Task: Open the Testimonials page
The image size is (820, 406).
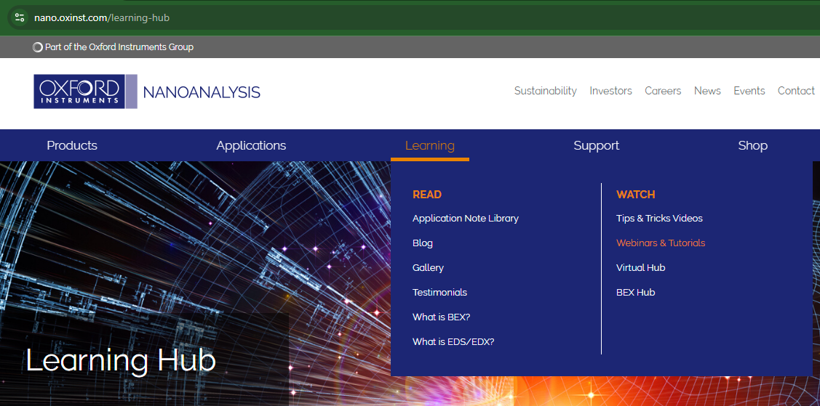Action: coord(439,292)
